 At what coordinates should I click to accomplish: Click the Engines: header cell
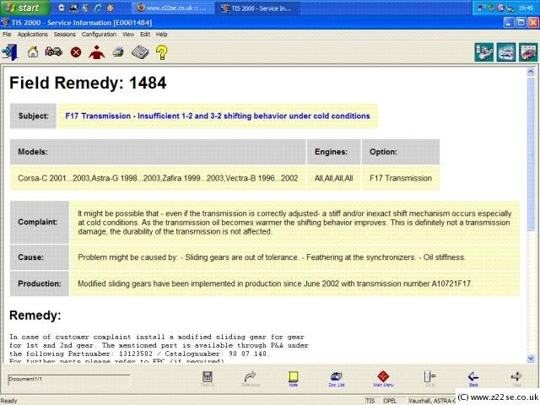pos(334,152)
